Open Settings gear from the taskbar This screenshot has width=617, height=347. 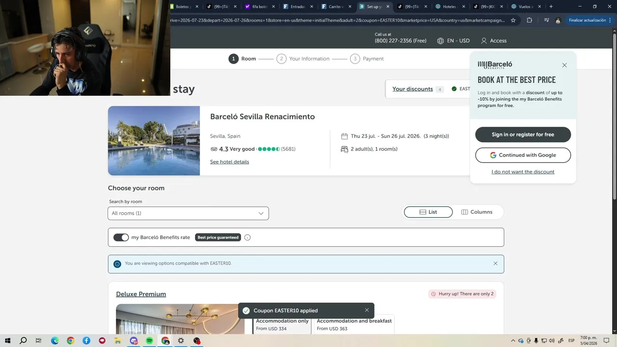181,341
